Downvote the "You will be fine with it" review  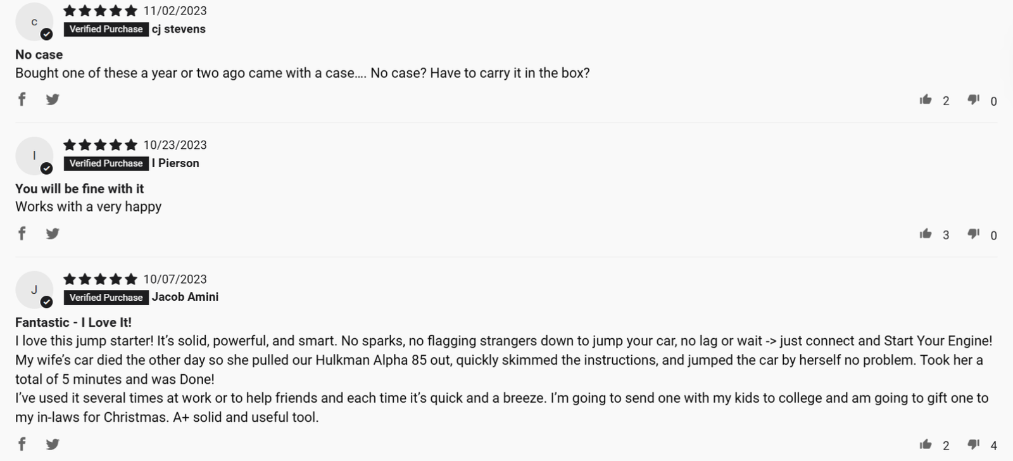(974, 234)
